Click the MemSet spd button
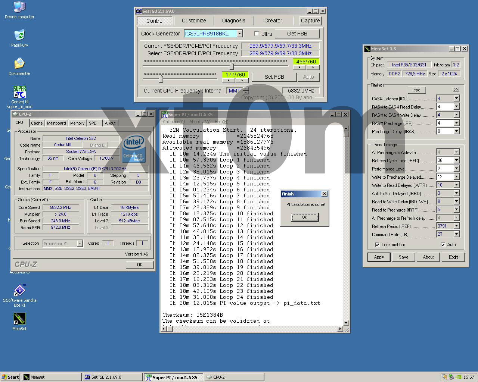478x382 pixels. [x=417, y=90]
